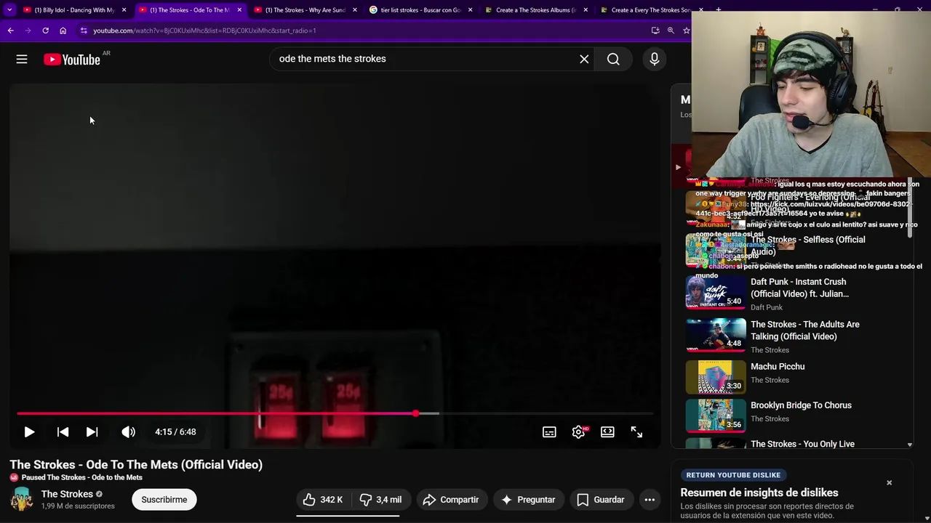Enter full screen mode

click(x=636, y=431)
